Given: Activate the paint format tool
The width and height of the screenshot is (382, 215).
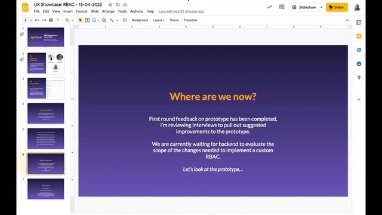Looking at the screenshot, I should click(x=58, y=20).
